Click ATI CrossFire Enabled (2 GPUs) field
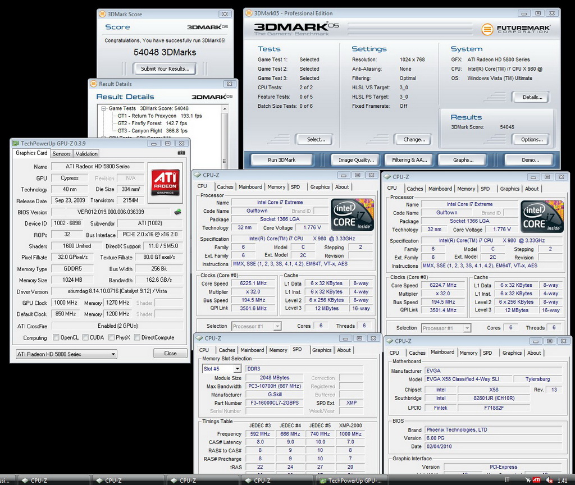The width and height of the screenshot is (575, 485). pyautogui.click(x=117, y=326)
